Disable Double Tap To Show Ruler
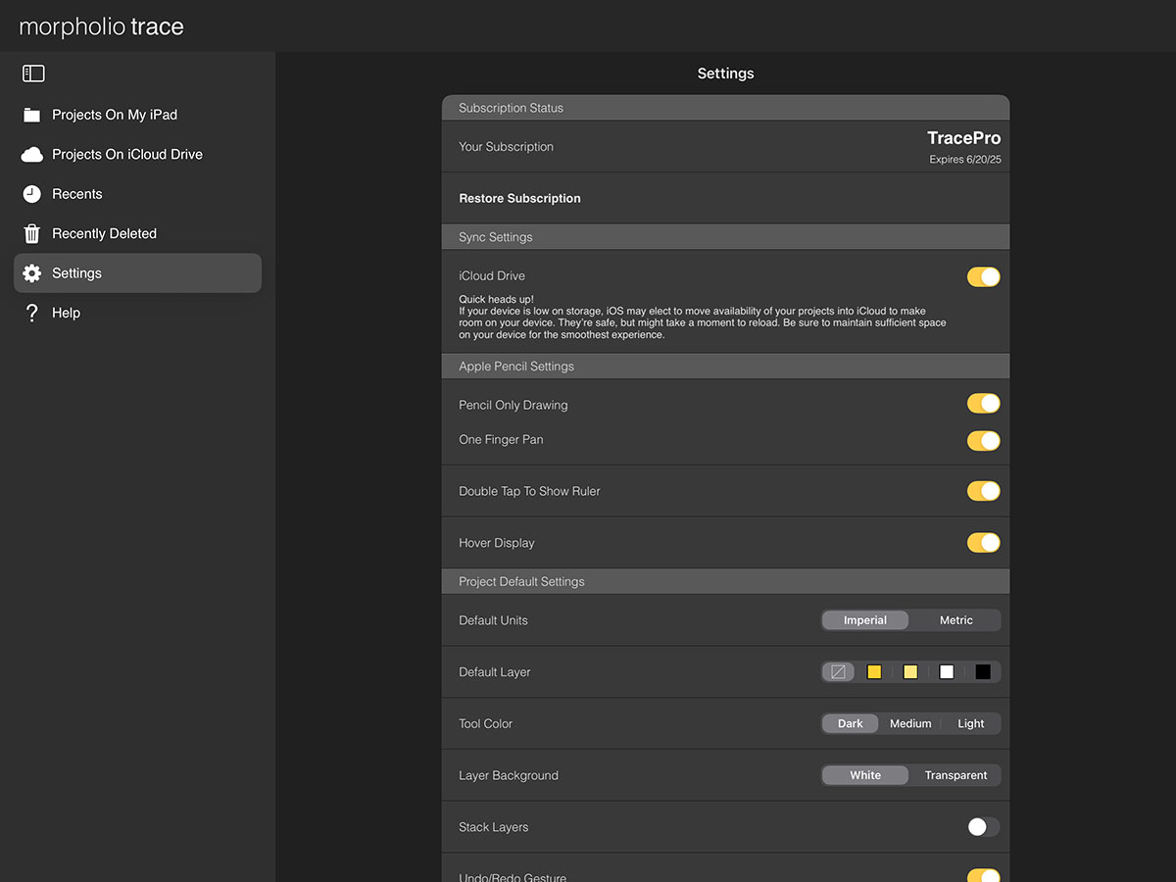1176x882 pixels. [983, 491]
